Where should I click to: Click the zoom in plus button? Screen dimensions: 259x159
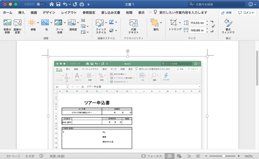(239, 156)
